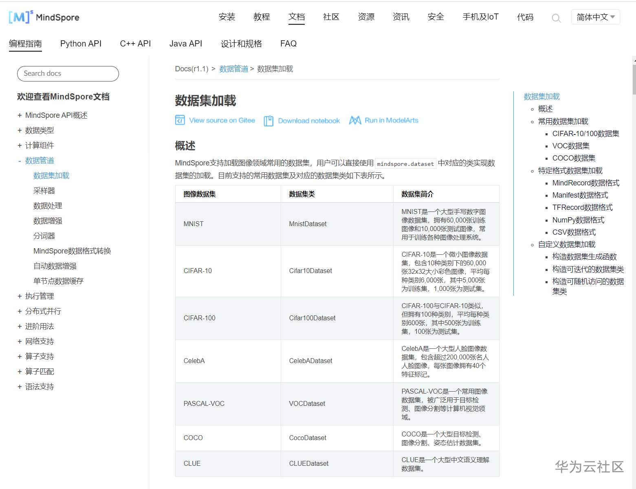This screenshot has width=636, height=489.
Task: Open the 文档 top menu
Action: pyautogui.click(x=297, y=17)
